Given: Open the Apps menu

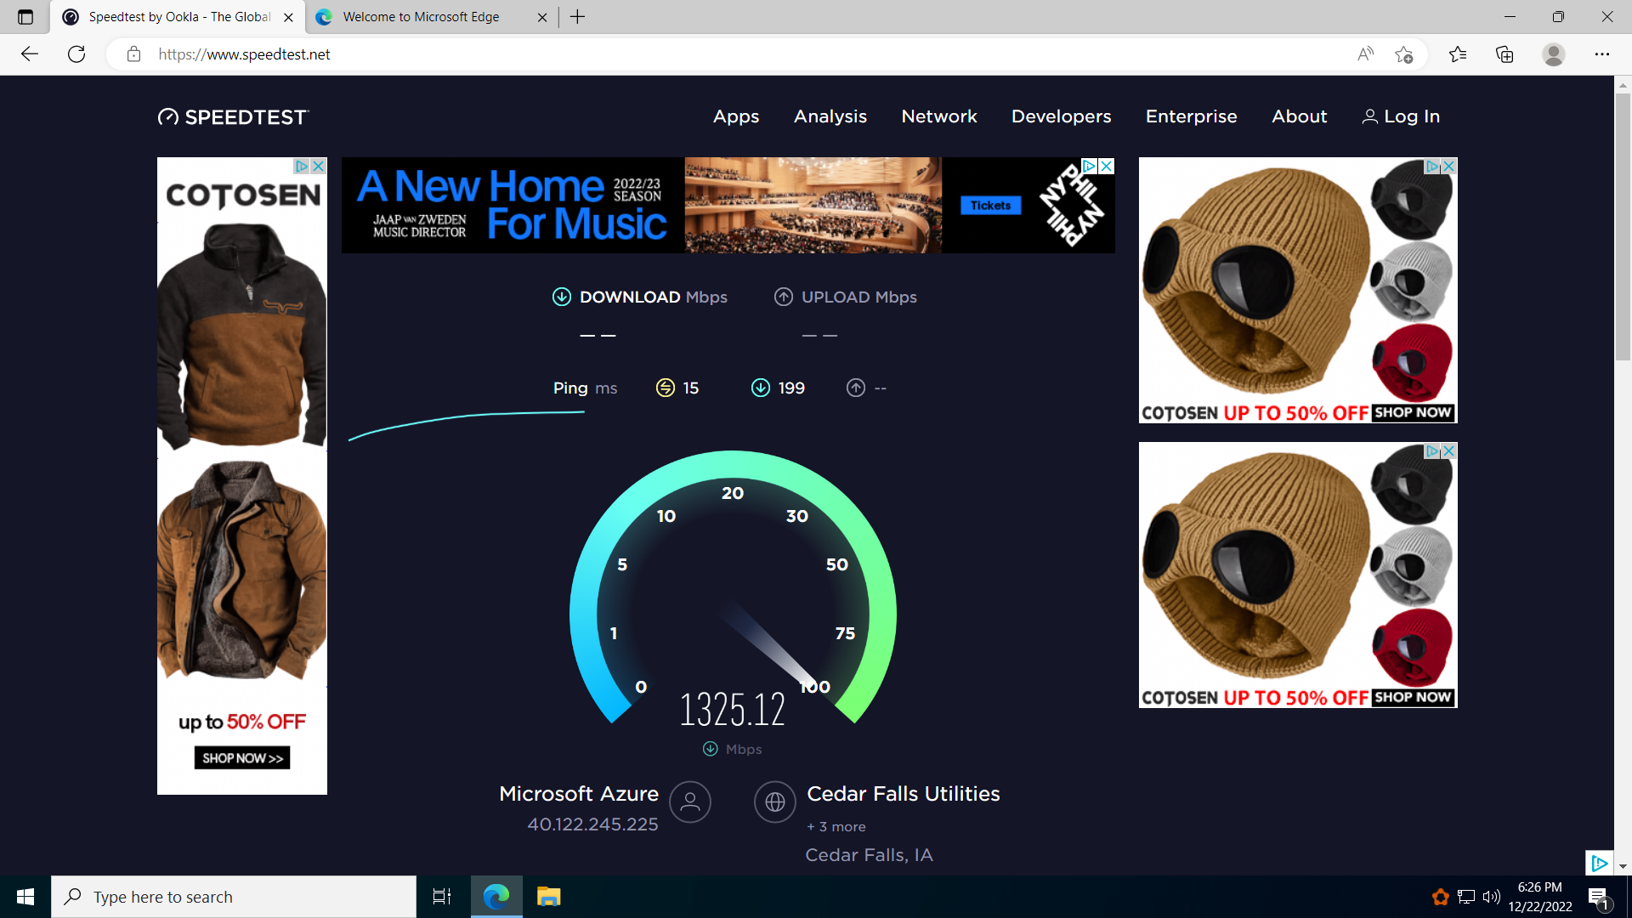Looking at the screenshot, I should 736,116.
